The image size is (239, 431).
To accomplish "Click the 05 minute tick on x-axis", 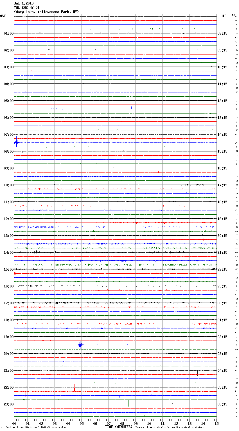I will 82,423.
